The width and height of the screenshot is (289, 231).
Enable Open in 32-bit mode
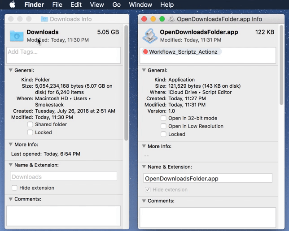pos(163,118)
